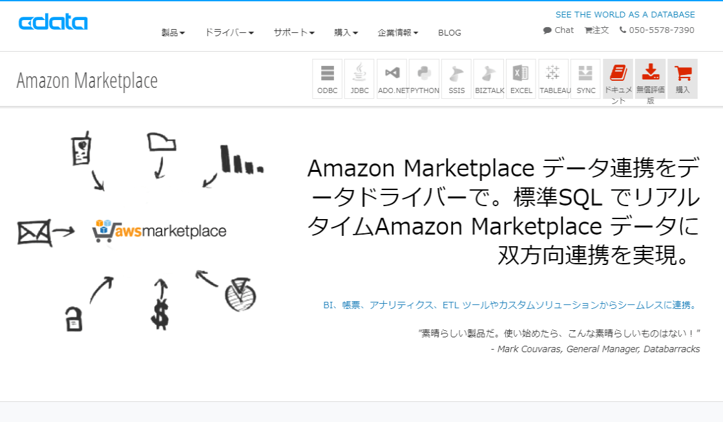
Task: Select the ADO.NET provider icon
Action: point(392,78)
